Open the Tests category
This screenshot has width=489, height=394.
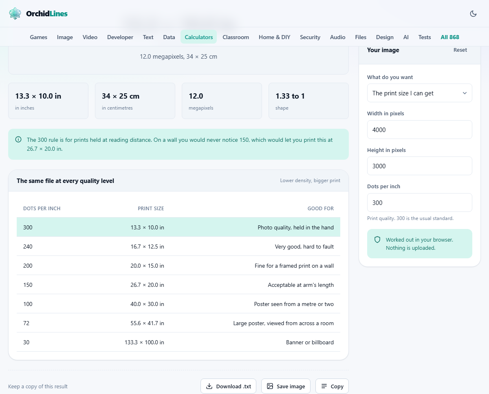pyautogui.click(x=425, y=37)
